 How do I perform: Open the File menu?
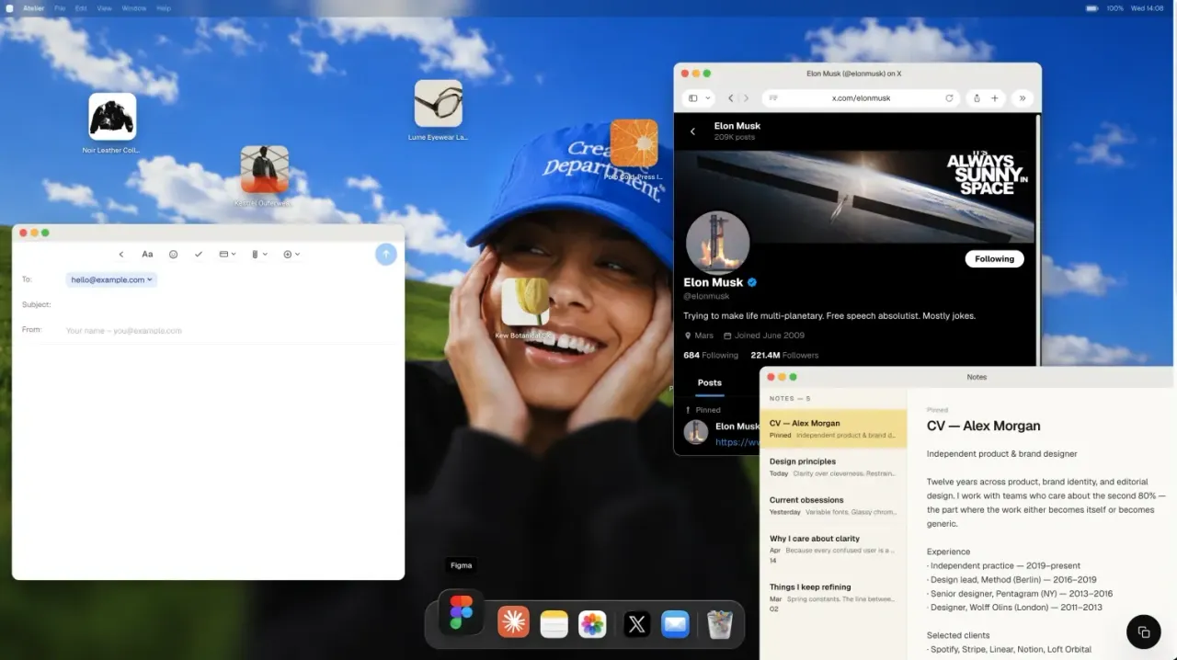(x=60, y=8)
